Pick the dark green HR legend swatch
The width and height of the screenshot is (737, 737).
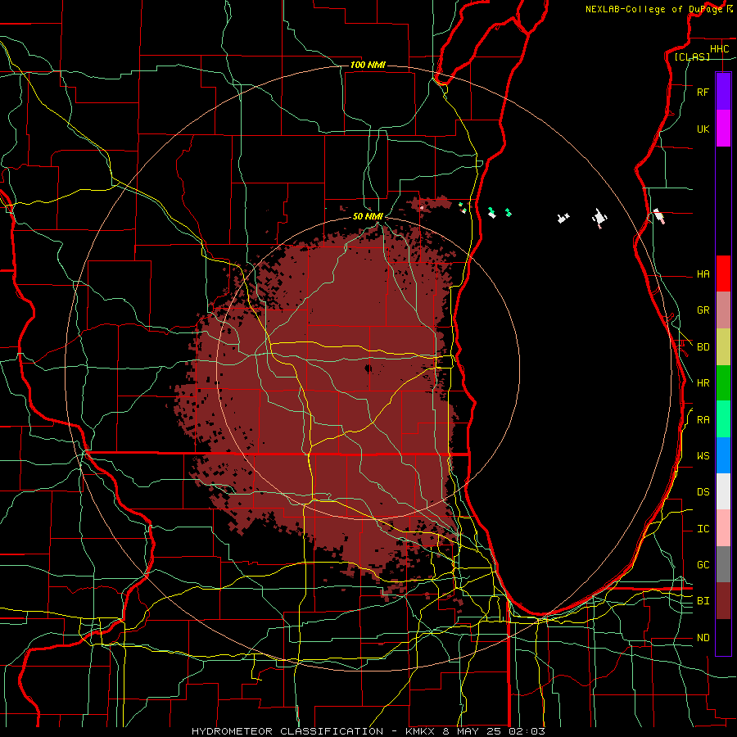click(723, 383)
